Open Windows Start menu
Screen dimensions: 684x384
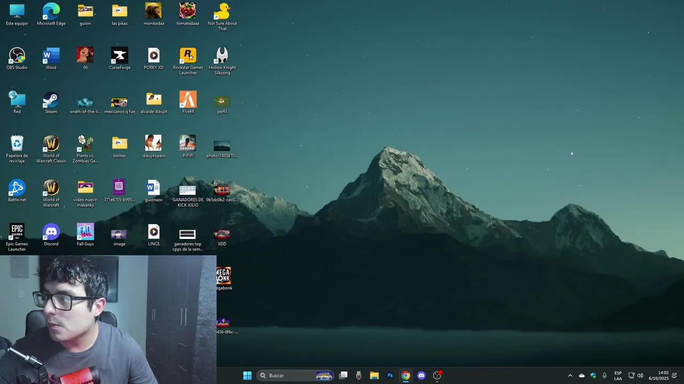point(247,375)
